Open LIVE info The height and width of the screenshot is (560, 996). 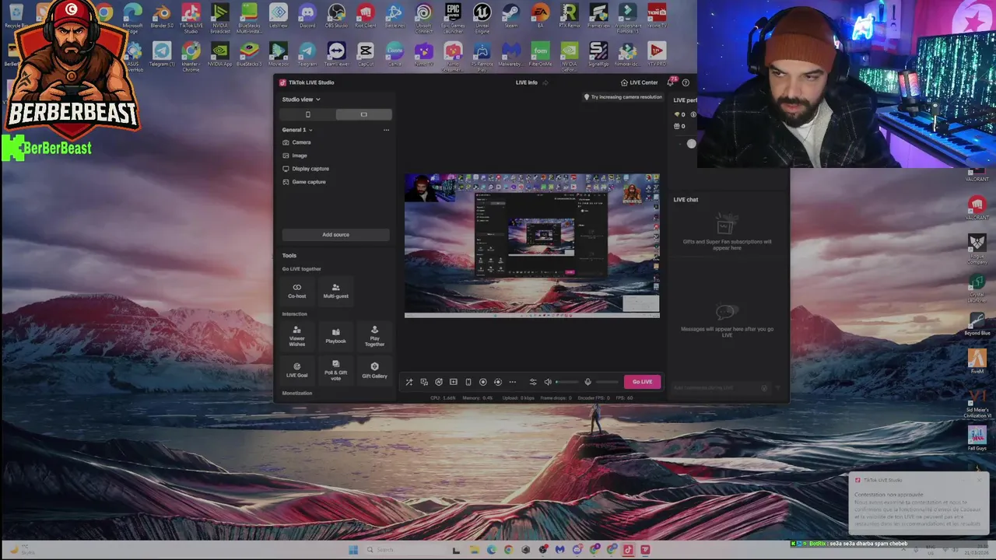526,82
